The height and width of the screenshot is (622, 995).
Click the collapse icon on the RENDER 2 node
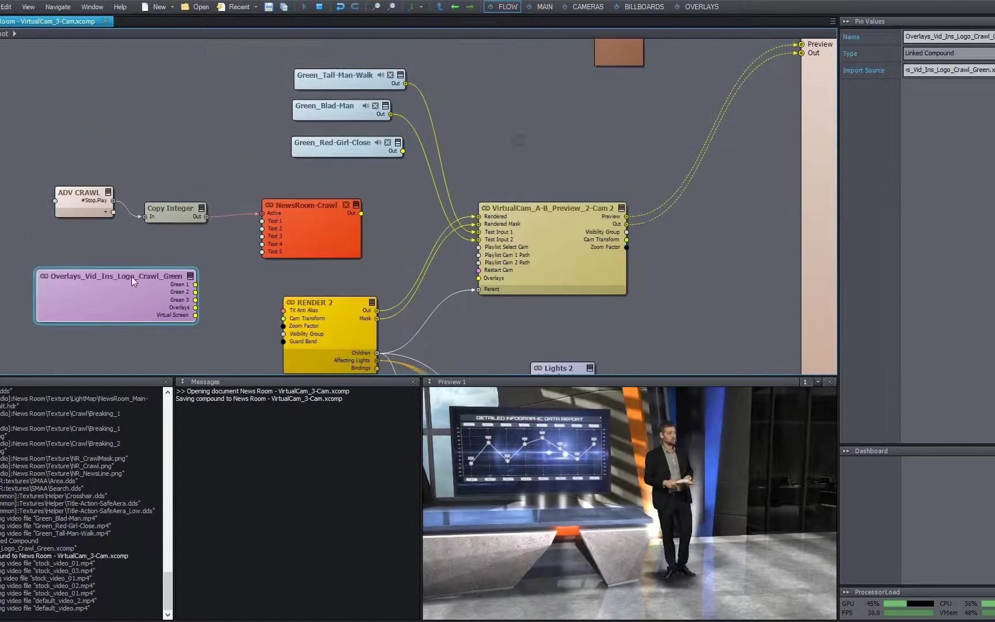372,302
